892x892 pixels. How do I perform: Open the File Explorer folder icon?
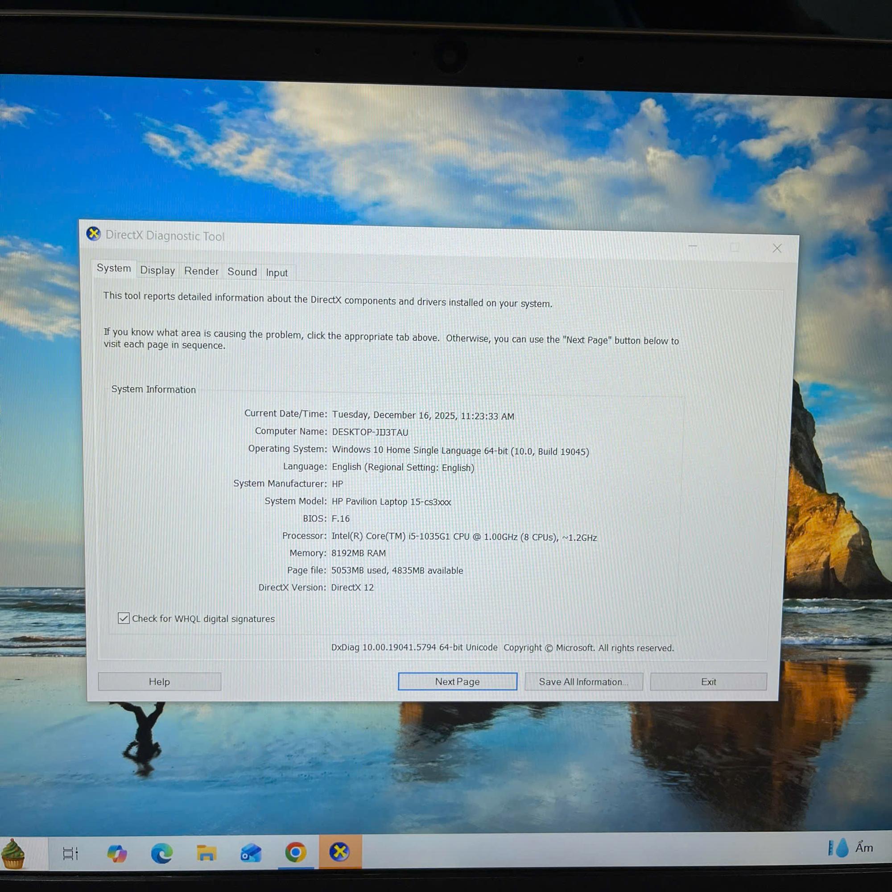(206, 853)
